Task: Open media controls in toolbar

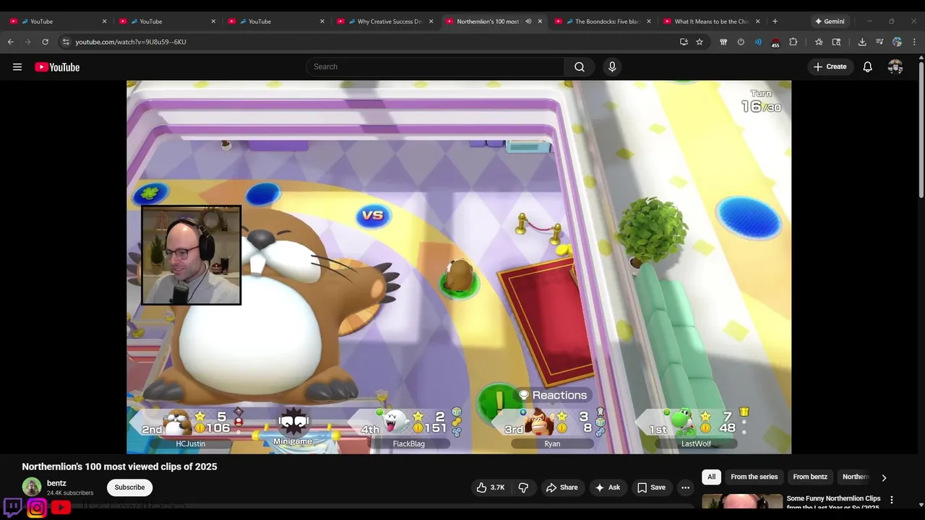Action: click(879, 42)
